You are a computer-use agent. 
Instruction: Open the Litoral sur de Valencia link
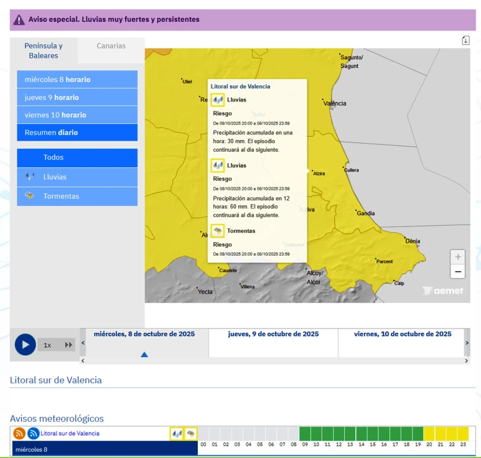[70, 433]
